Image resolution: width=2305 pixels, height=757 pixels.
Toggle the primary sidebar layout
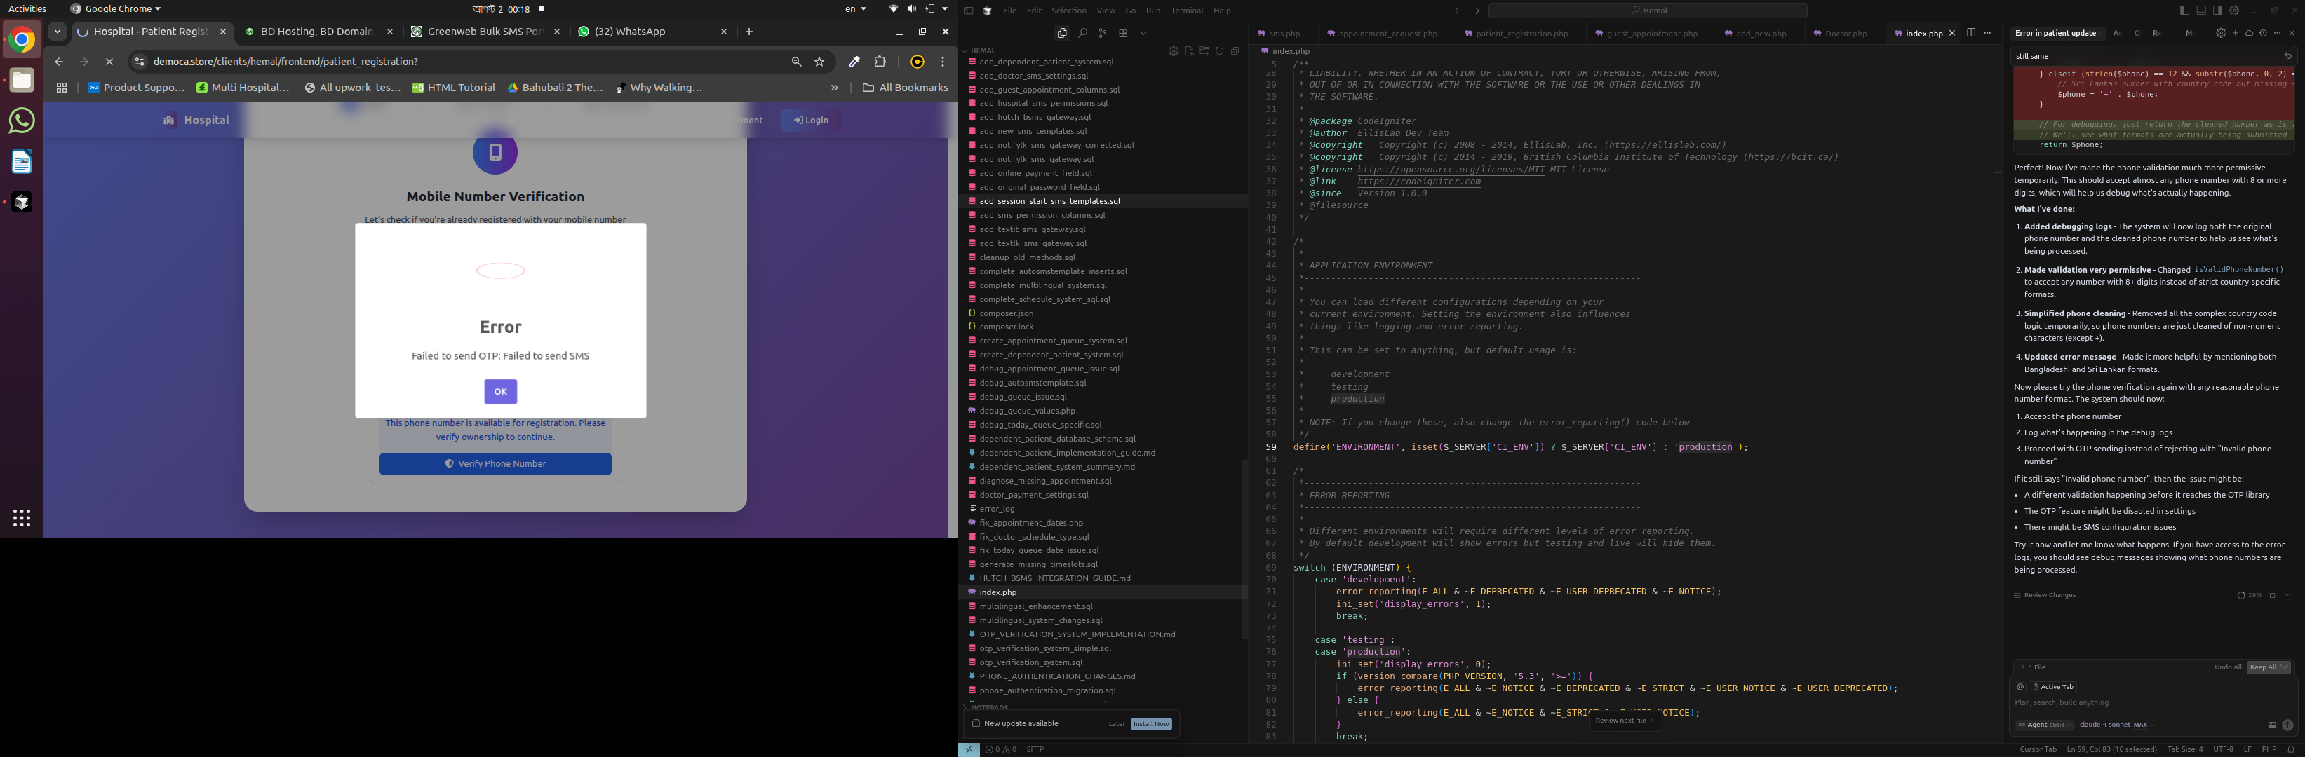(2185, 11)
